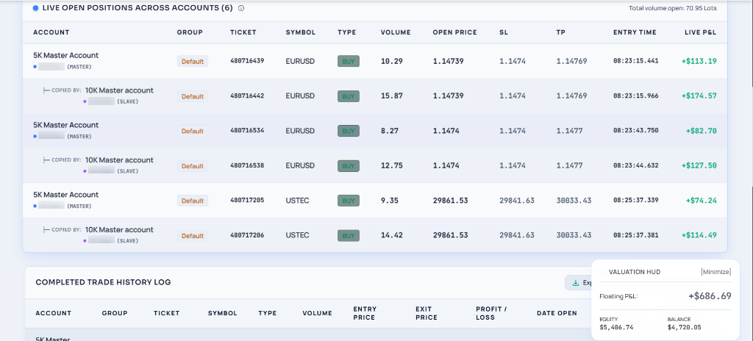Viewport: 753px width, 341px height.
Task: Click live P&L value +$113.19
Action: 699,61
